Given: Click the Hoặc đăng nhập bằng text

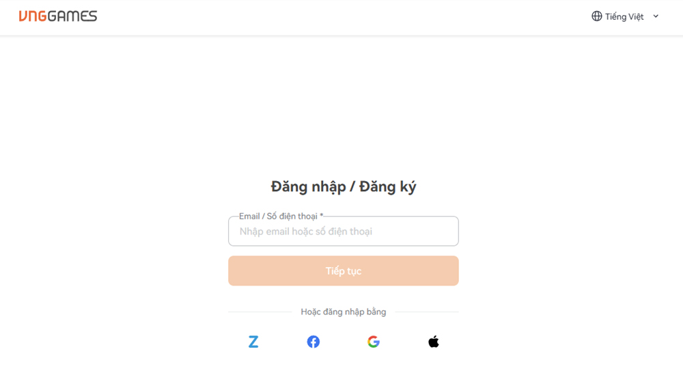Looking at the screenshot, I should [x=343, y=312].
